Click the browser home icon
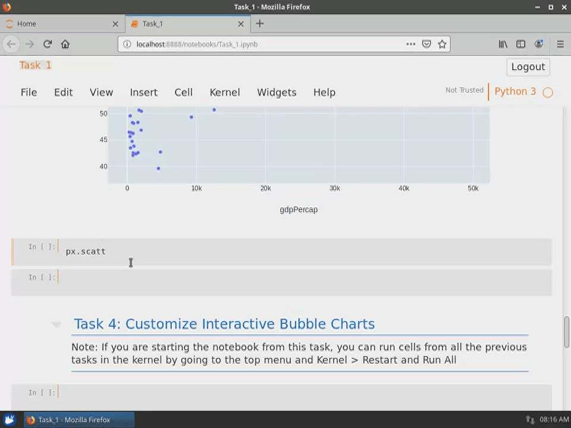 [x=65, y=44]
